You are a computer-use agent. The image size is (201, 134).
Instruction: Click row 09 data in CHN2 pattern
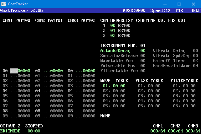(x=53, y=116)
